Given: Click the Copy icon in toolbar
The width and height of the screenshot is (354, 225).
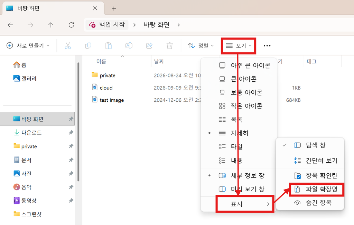Looking at the screenshot, I should (88, 46).
